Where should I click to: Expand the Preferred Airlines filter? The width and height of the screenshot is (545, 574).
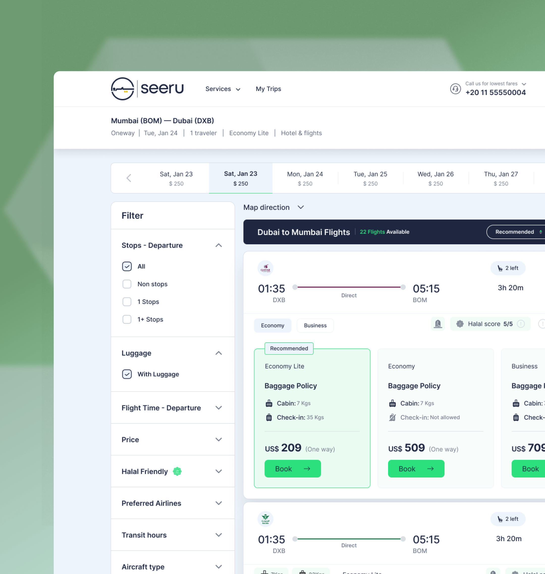(x=219, y=503)
